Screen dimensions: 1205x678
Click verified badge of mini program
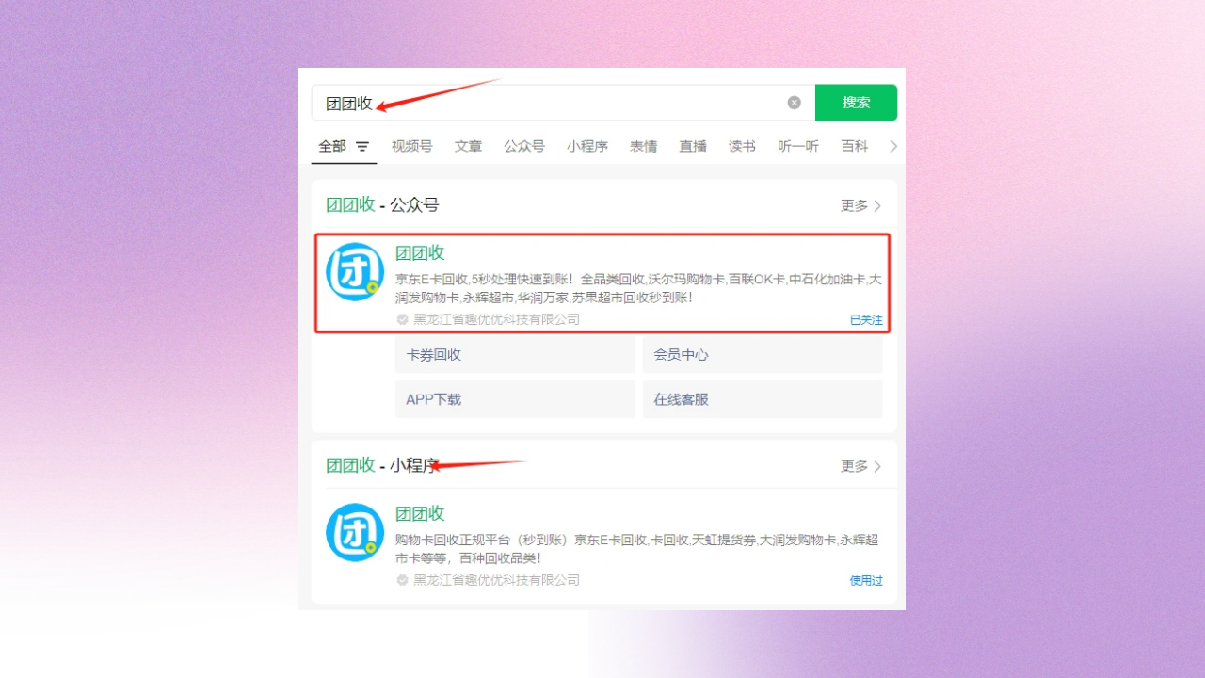pos(403,580)
